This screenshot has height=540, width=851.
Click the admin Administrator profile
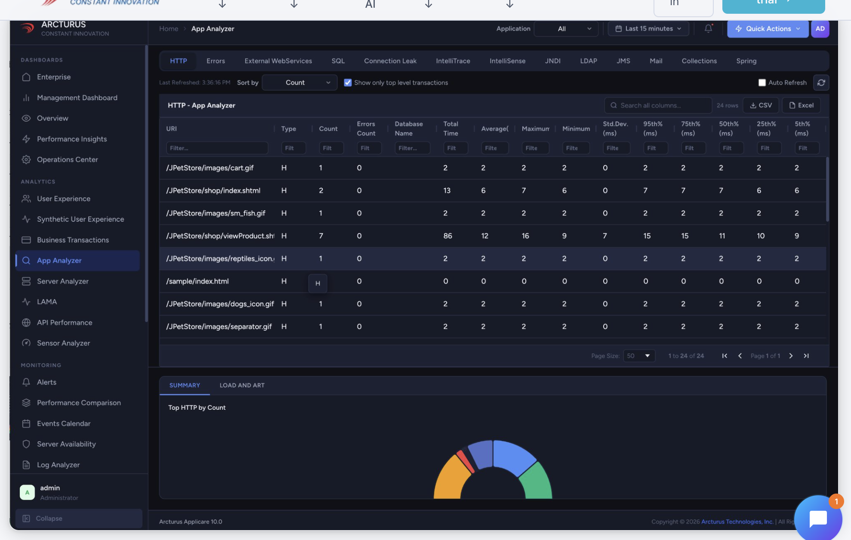click(79, 493)
